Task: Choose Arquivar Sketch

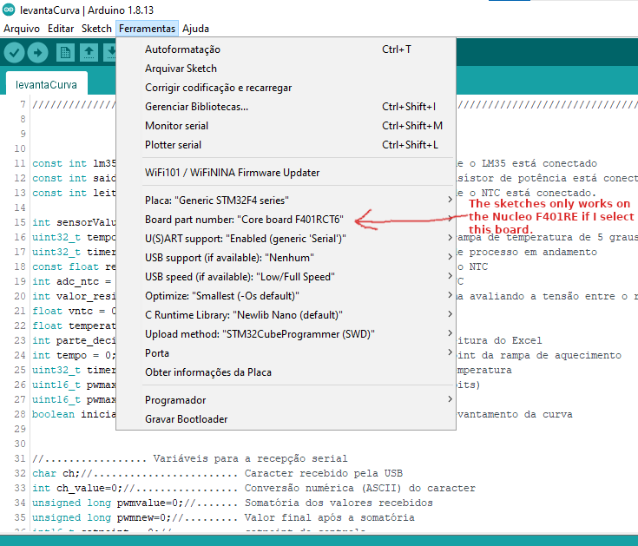Action: click(286, 69)
